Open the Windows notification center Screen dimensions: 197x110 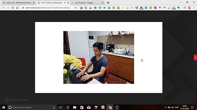pos(192,107)
